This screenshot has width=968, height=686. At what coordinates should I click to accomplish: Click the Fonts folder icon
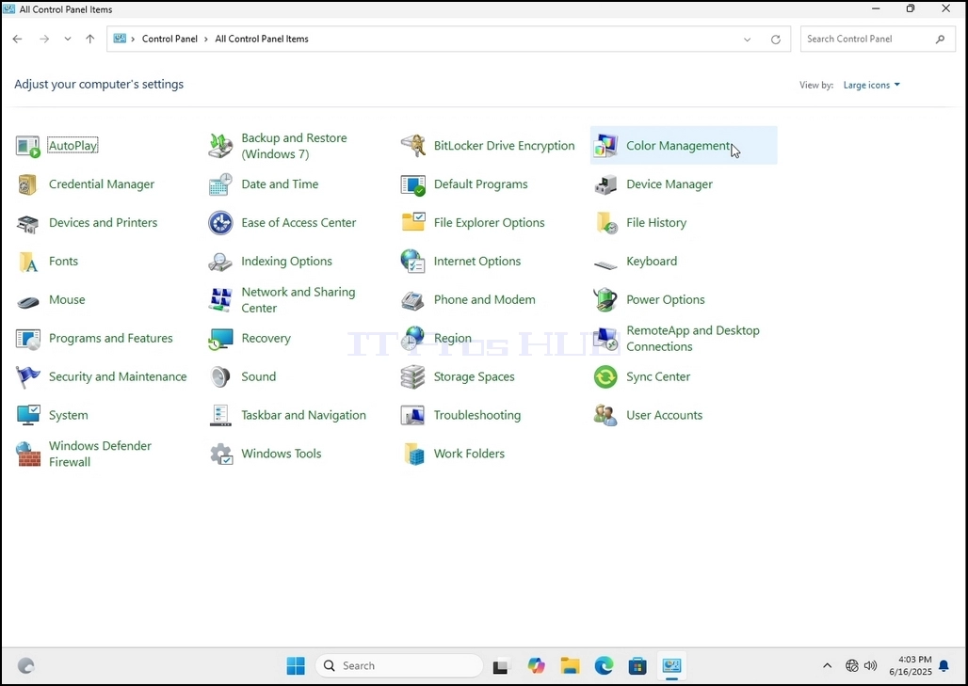coord(28,262)
